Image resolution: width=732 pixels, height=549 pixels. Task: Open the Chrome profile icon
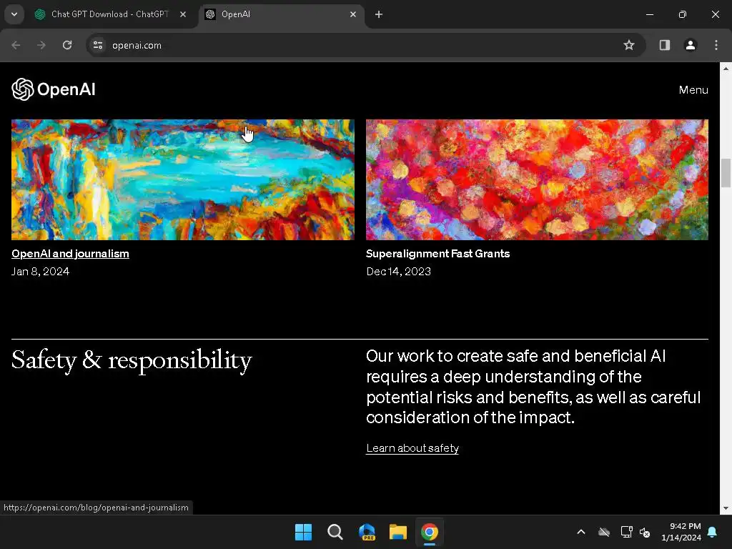(691, 45)
